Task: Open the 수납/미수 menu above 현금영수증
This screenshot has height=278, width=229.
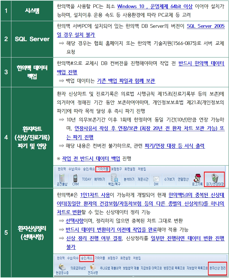Action: [73, 258]
